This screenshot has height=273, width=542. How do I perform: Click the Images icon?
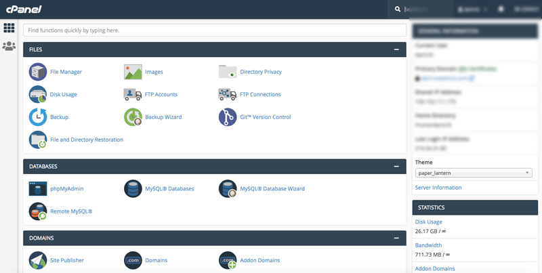[x=133, y=72]
